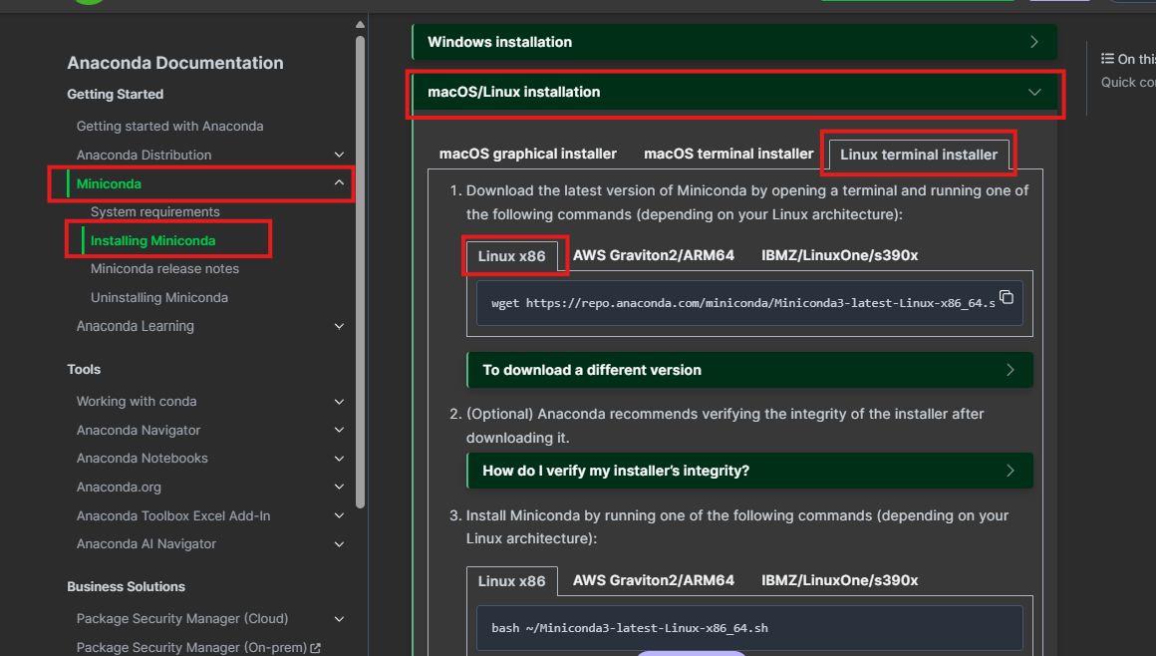Screen dimensions: 1156x656
Task: Click the On this page list icon
Action: click(x=1107, y=59)
